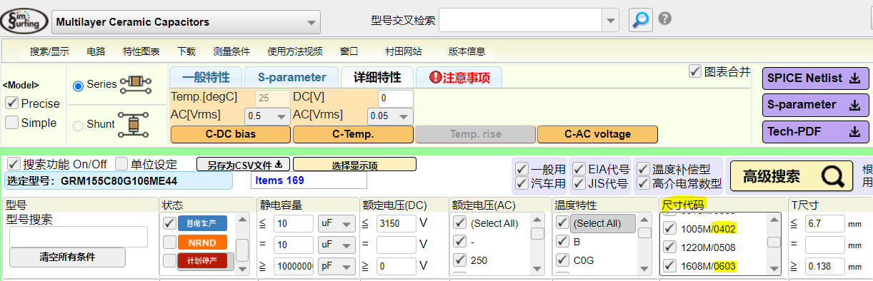Open the 搜索/显示 menu
873x281 pixels.
[x=49, y=51]
